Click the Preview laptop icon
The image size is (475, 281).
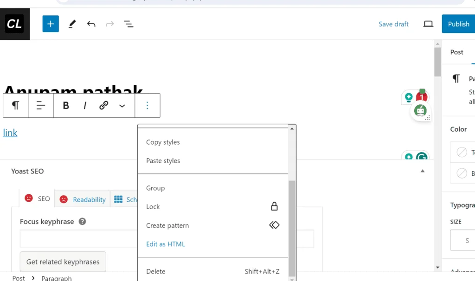428,24
